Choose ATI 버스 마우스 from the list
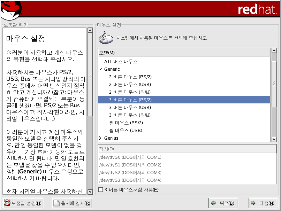 pos(121,62)
